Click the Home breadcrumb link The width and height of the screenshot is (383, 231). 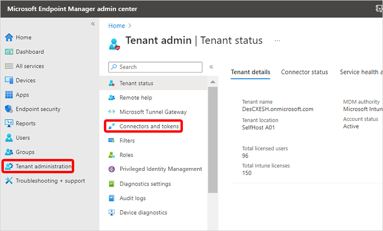pyautogui.click(x=116, y=26)
